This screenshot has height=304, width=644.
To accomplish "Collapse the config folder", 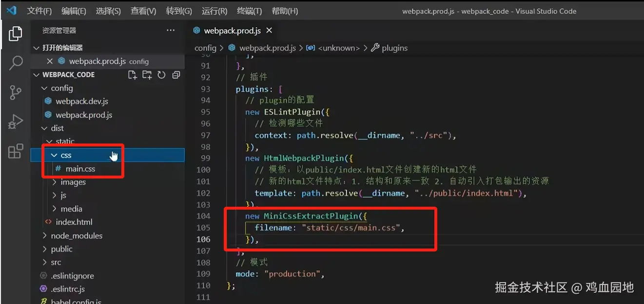I will coord(45,88).
